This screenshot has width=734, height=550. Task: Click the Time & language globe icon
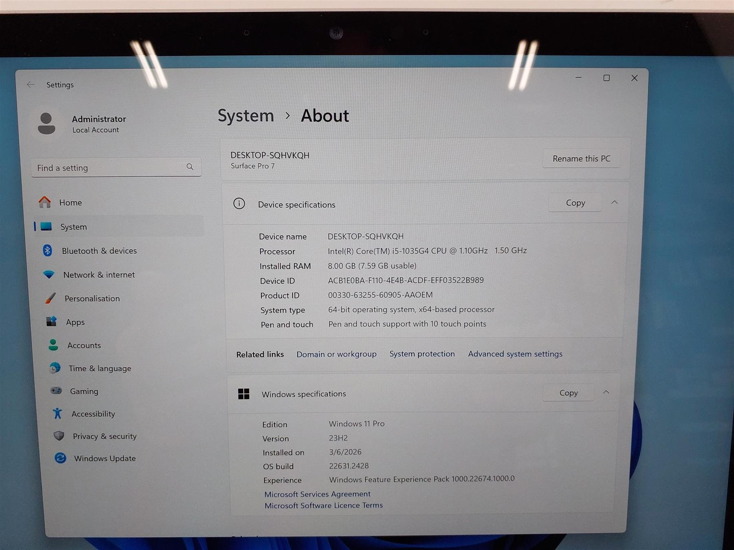(x=55, y=368)
